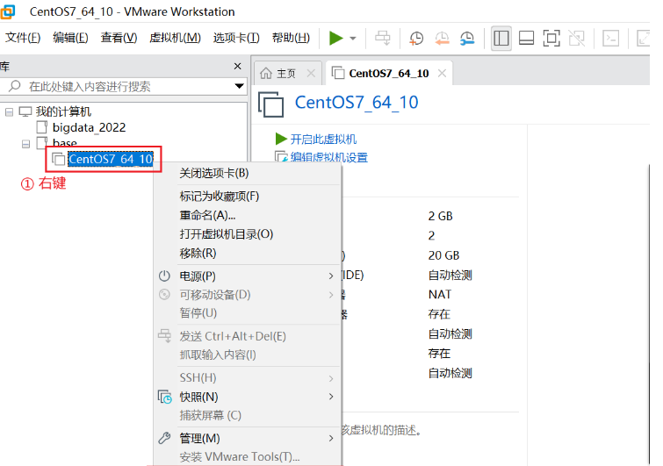Open the power options dropdown arrow beside play

pos(353,39)
